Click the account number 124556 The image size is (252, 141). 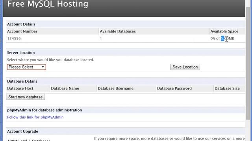click(14, 38)
